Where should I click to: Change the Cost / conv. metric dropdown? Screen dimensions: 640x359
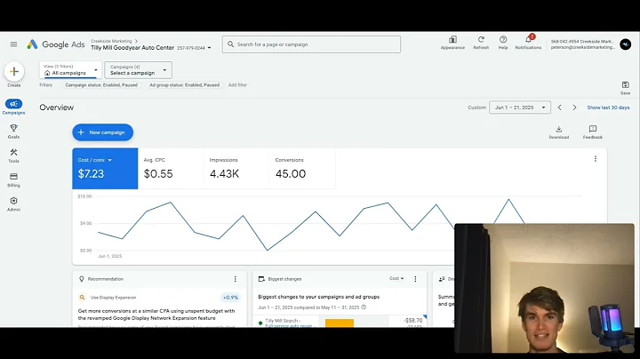110,160
